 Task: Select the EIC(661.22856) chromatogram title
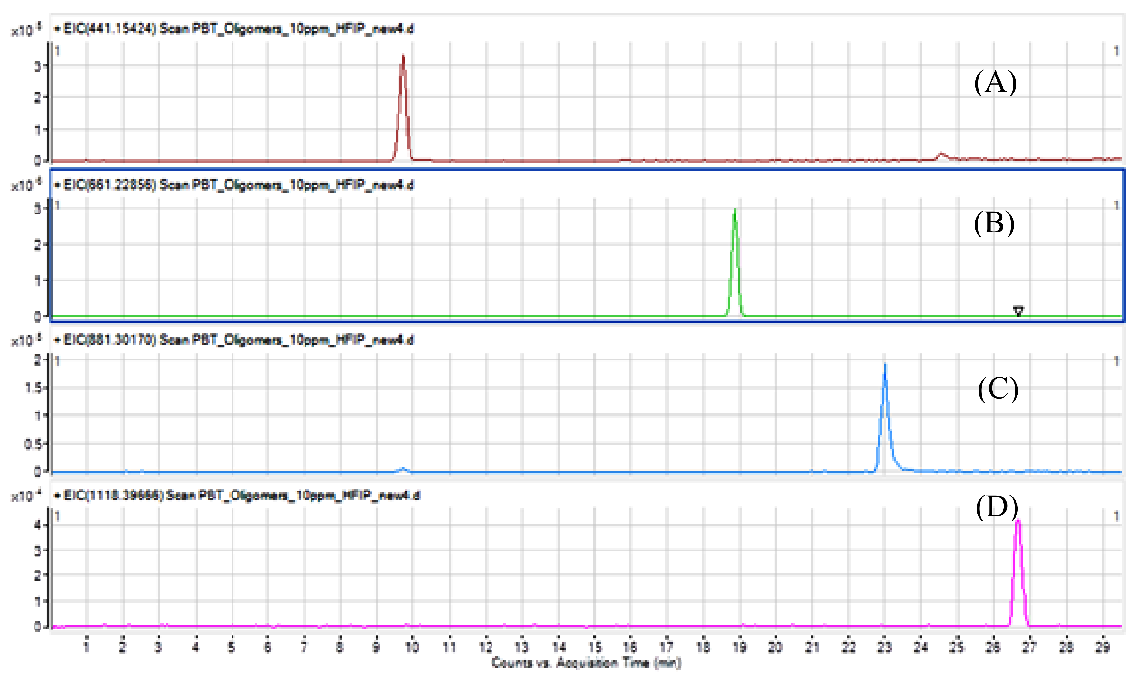tap(234, 185)
